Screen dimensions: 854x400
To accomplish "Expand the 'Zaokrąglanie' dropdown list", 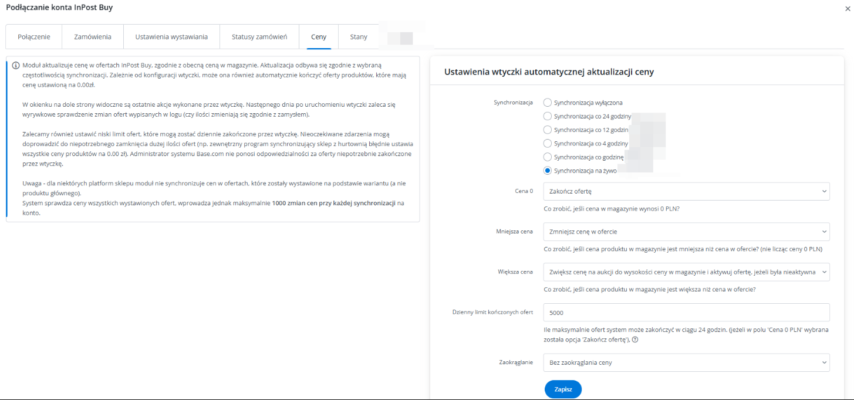I will coord(686,362).
